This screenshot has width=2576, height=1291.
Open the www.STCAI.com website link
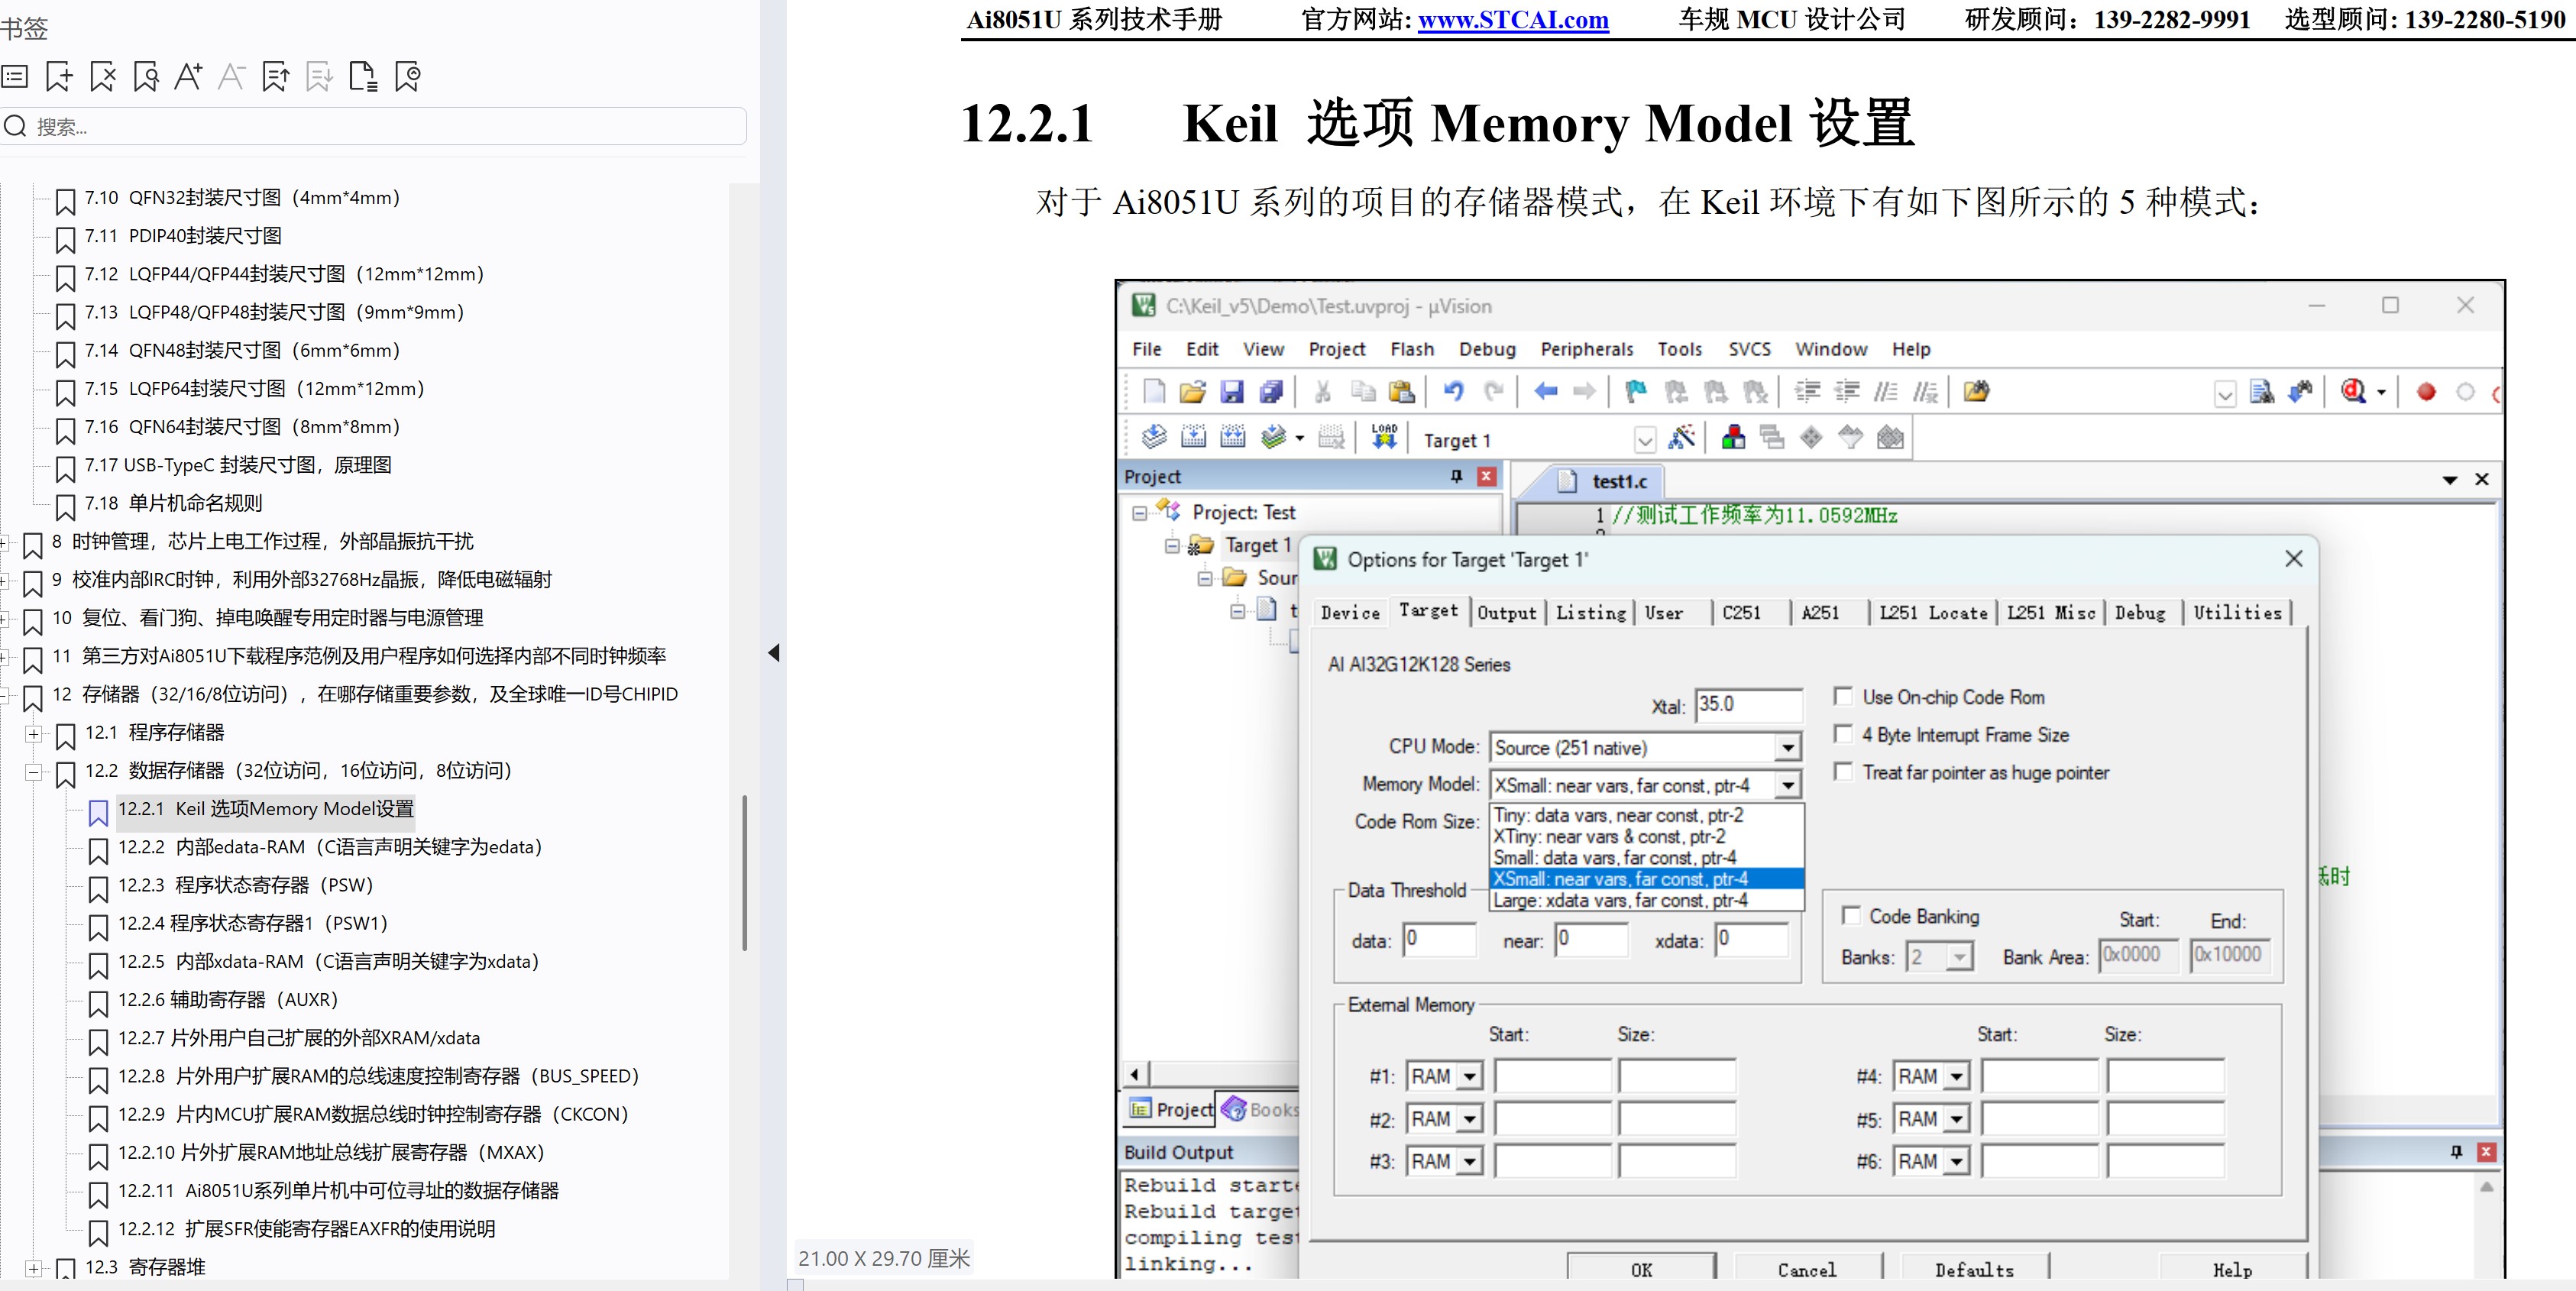click(1513, 20)
